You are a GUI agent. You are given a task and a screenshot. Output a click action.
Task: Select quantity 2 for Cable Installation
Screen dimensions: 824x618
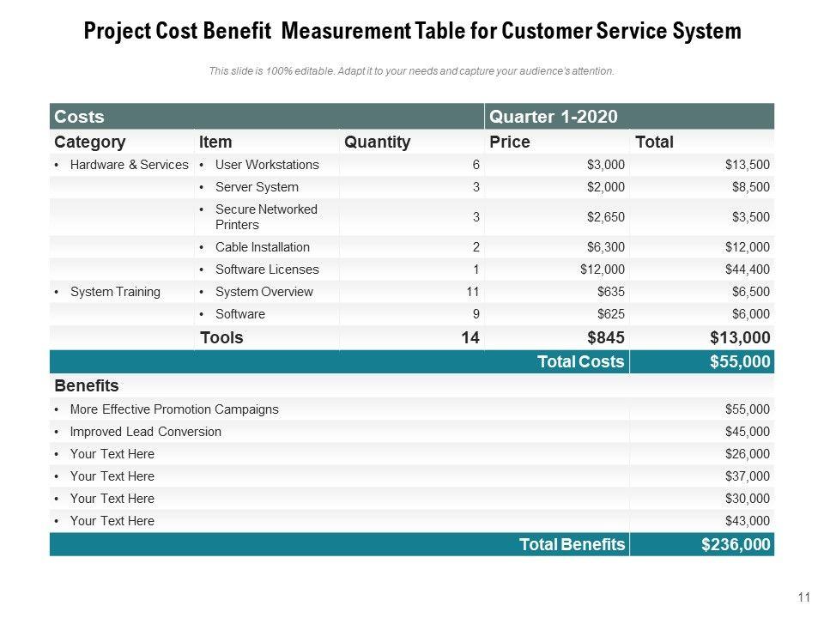pyautogui.click(x=476, y=247)
